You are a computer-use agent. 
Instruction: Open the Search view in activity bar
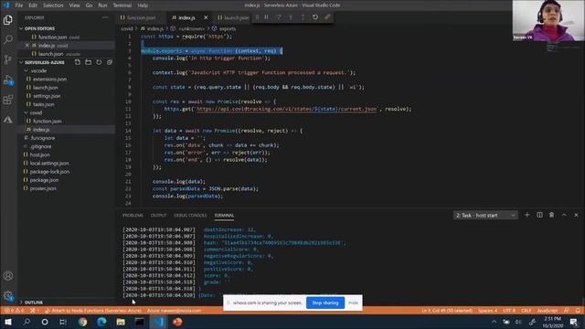click(x=8, y=39)
